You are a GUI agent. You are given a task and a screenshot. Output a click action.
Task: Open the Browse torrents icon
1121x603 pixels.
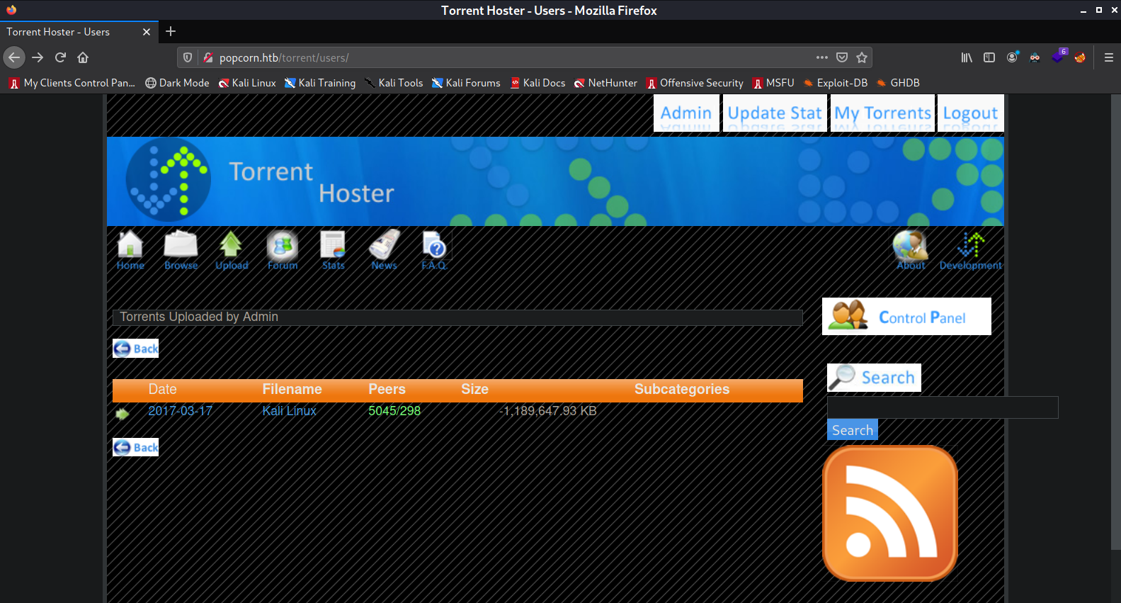point(181,250)
